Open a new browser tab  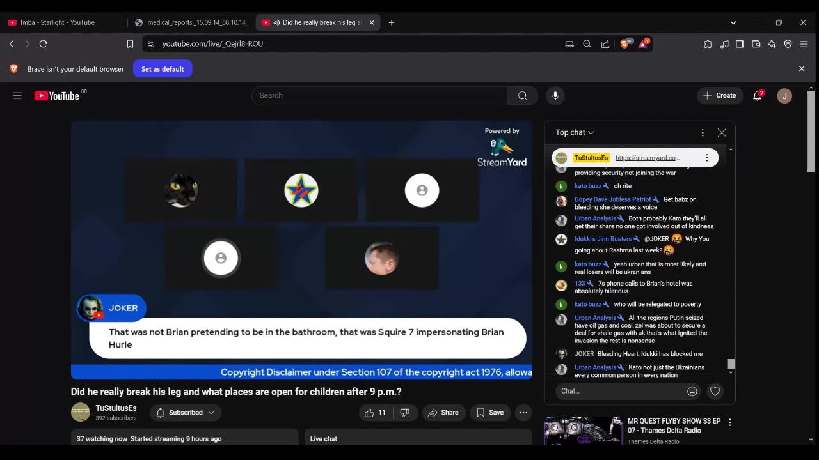point(392,22)
